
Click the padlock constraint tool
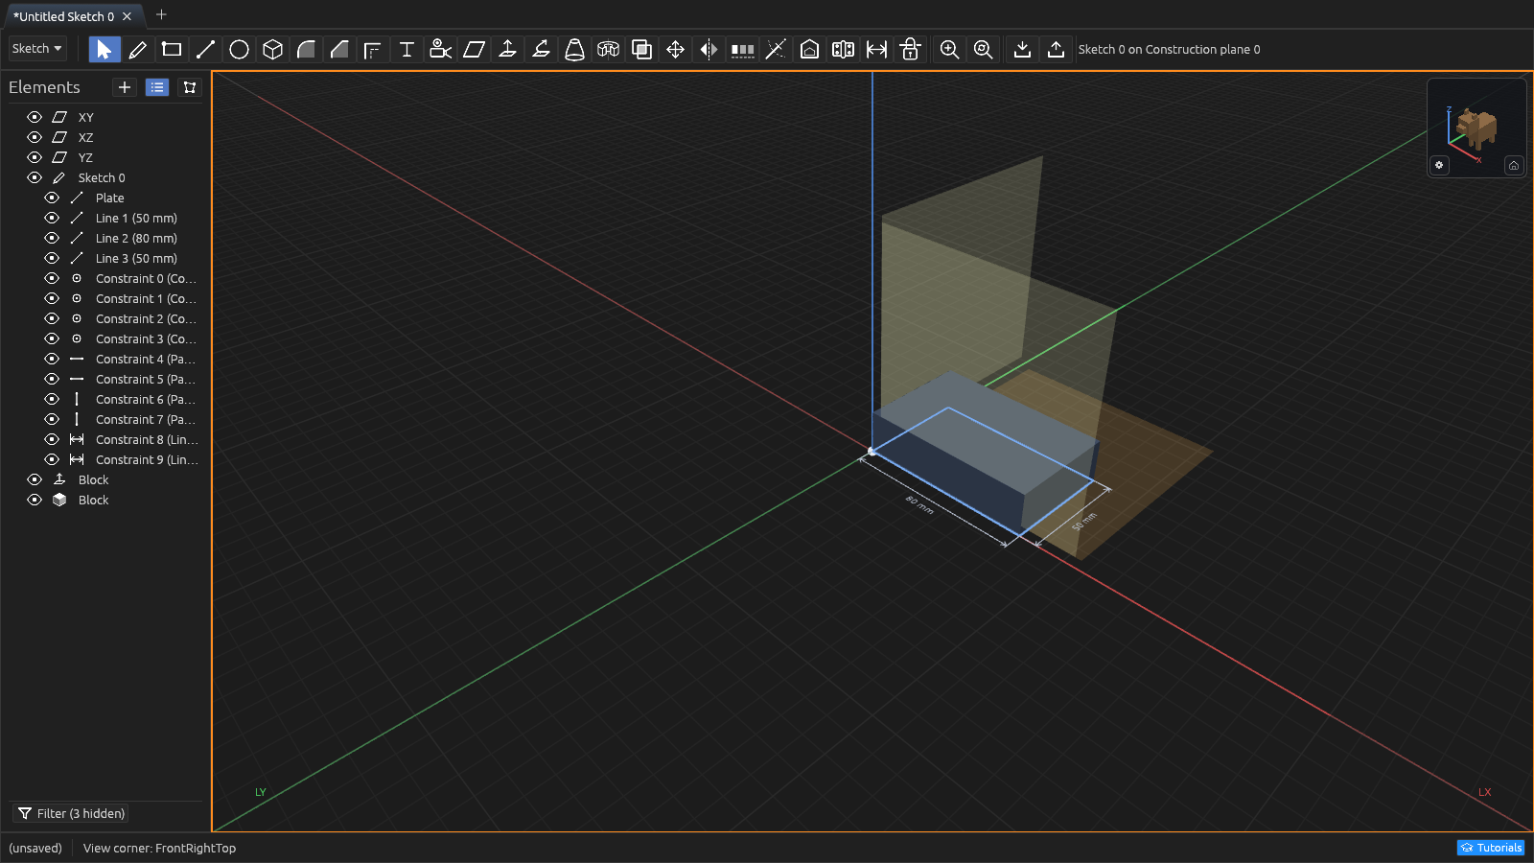tap(910, 49)
